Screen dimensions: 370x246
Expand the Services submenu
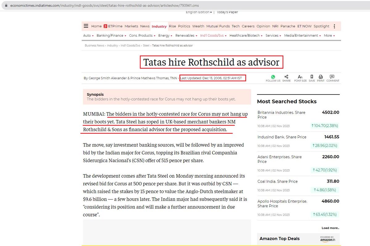(273, 36)
